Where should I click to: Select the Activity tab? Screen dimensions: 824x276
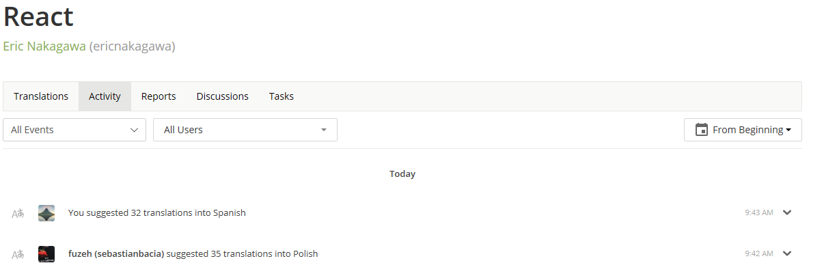105,96
